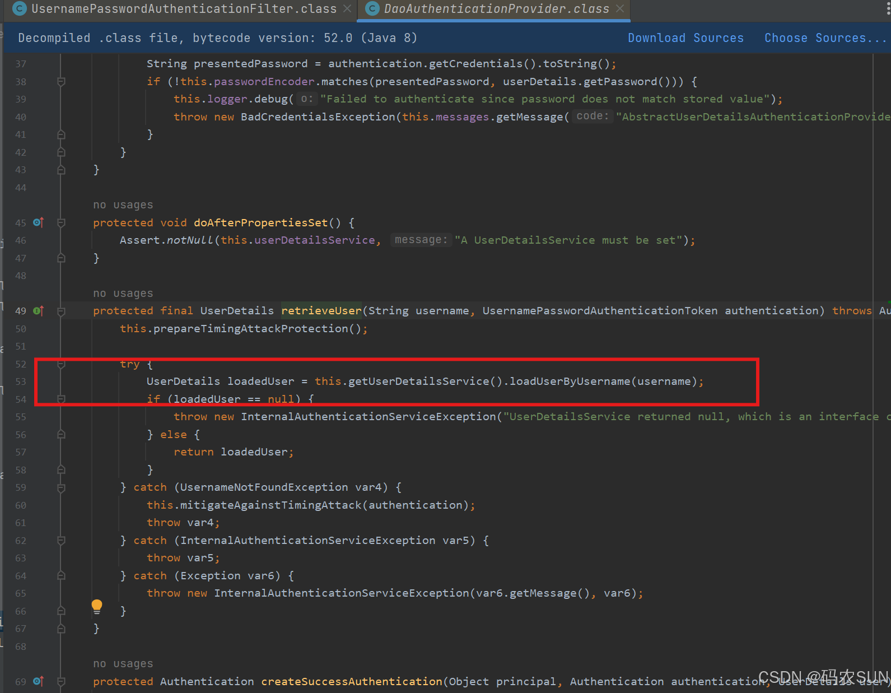Screen dimensions: 891x693
Task: Click UsernamePasswordAuthenticationToken parameter type on line 49
Action: pos(600,311)
